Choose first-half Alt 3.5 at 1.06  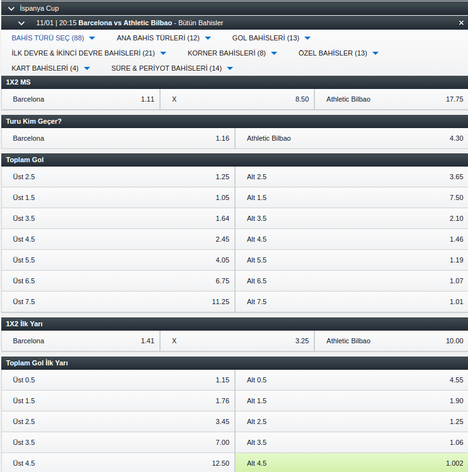(x=351, y=442)
